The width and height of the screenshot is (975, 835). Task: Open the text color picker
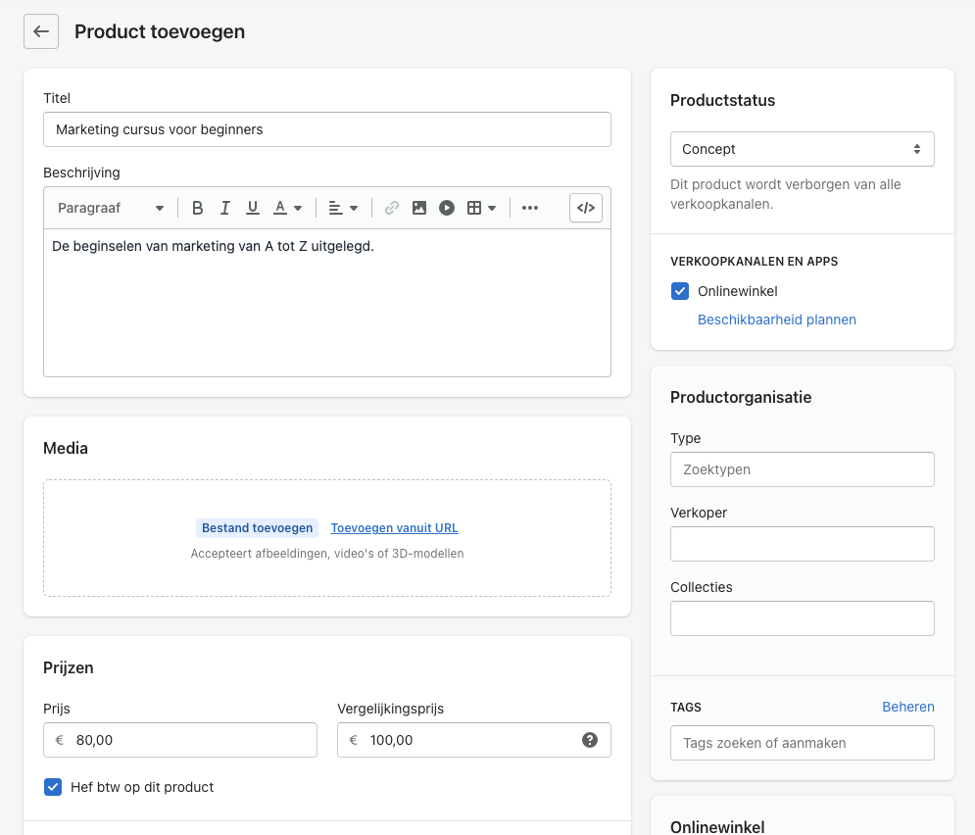point(287,208)
